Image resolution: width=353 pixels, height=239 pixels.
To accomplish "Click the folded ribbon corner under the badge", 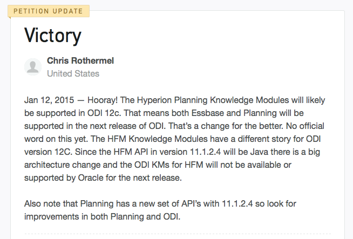I will [x=9, y=18].
